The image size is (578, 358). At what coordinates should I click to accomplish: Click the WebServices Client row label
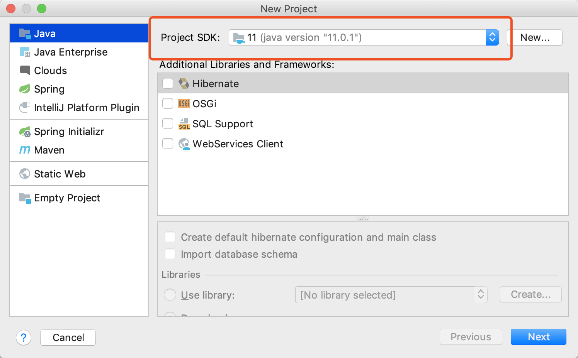(238, 144)
